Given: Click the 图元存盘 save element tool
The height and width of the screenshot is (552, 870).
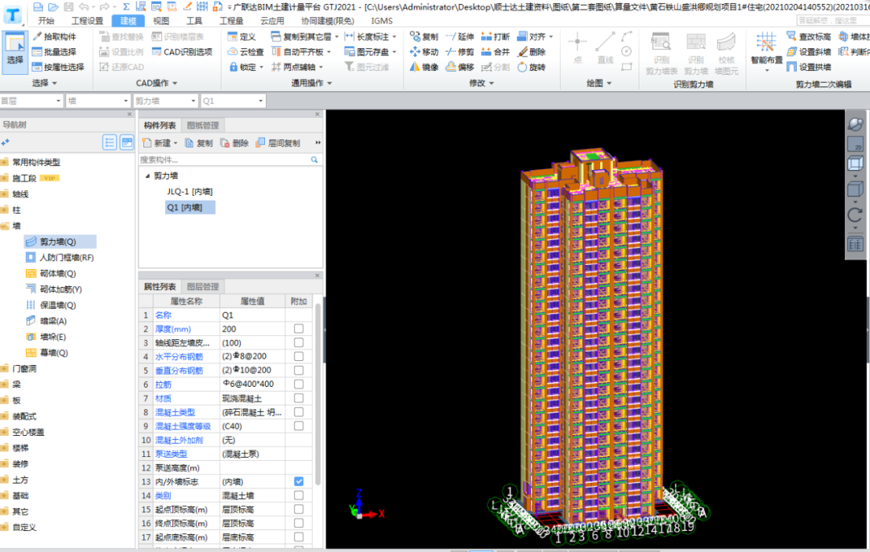Looking at the screenshot, I should [x=371, y=52].
